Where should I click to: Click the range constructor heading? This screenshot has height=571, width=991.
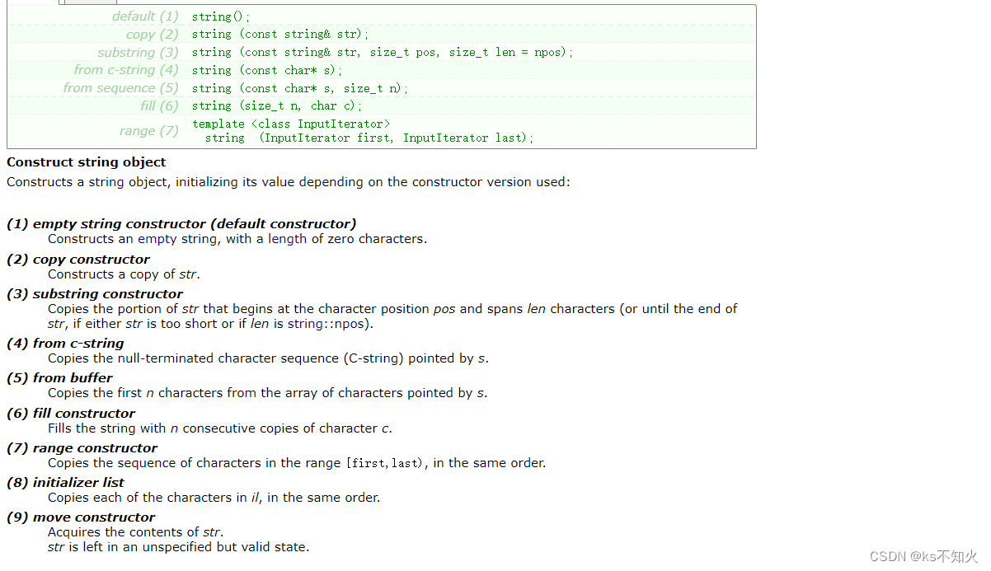coord(82,448)
